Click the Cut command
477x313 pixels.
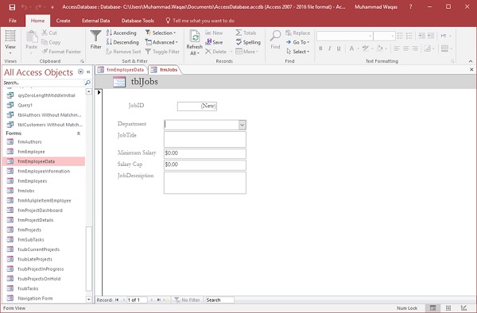(x=49, y=33)
